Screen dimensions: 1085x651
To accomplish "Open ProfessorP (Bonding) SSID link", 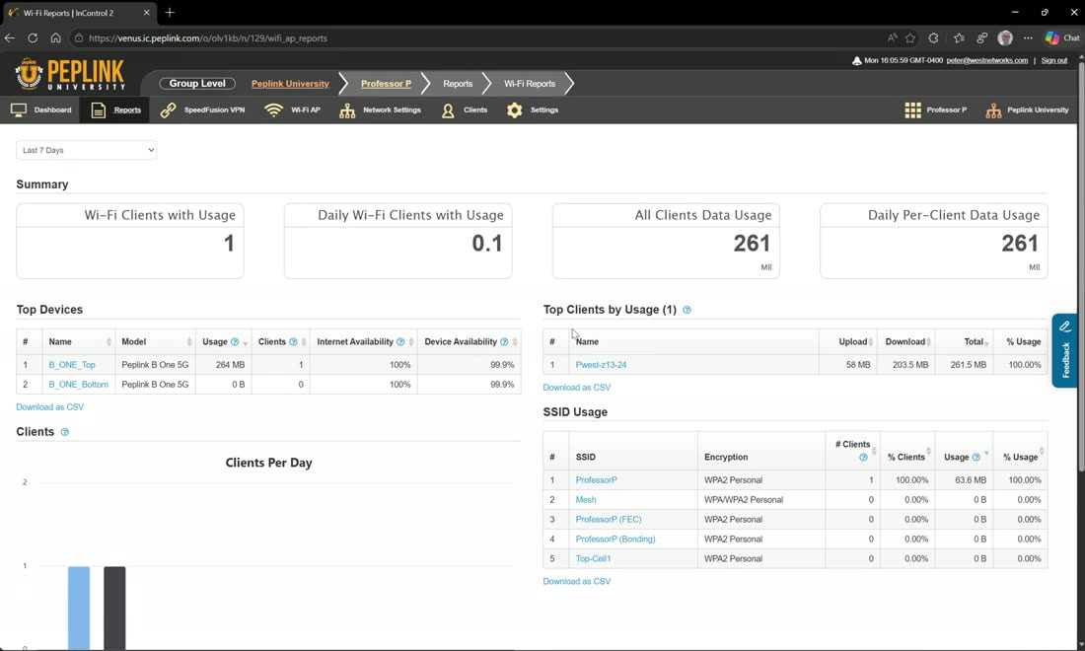I will (615, 539).
